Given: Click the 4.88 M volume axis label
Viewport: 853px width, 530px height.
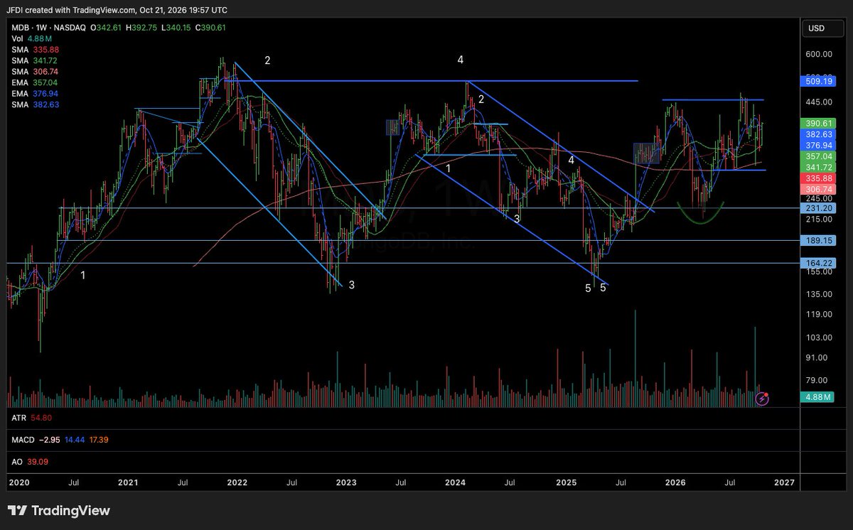Looking at the screenshot, I should tap(818, 399).
